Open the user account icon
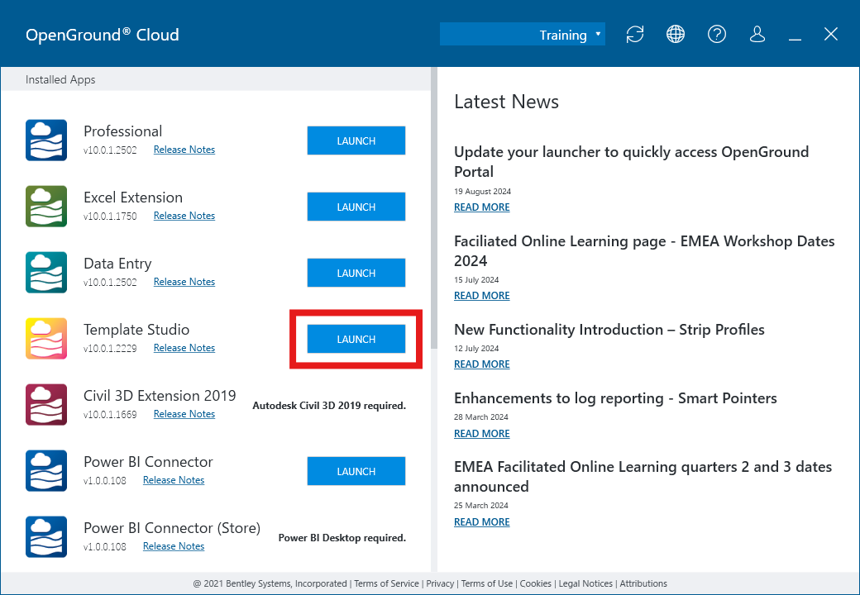The image size is (860, 595). click(757, 35)
